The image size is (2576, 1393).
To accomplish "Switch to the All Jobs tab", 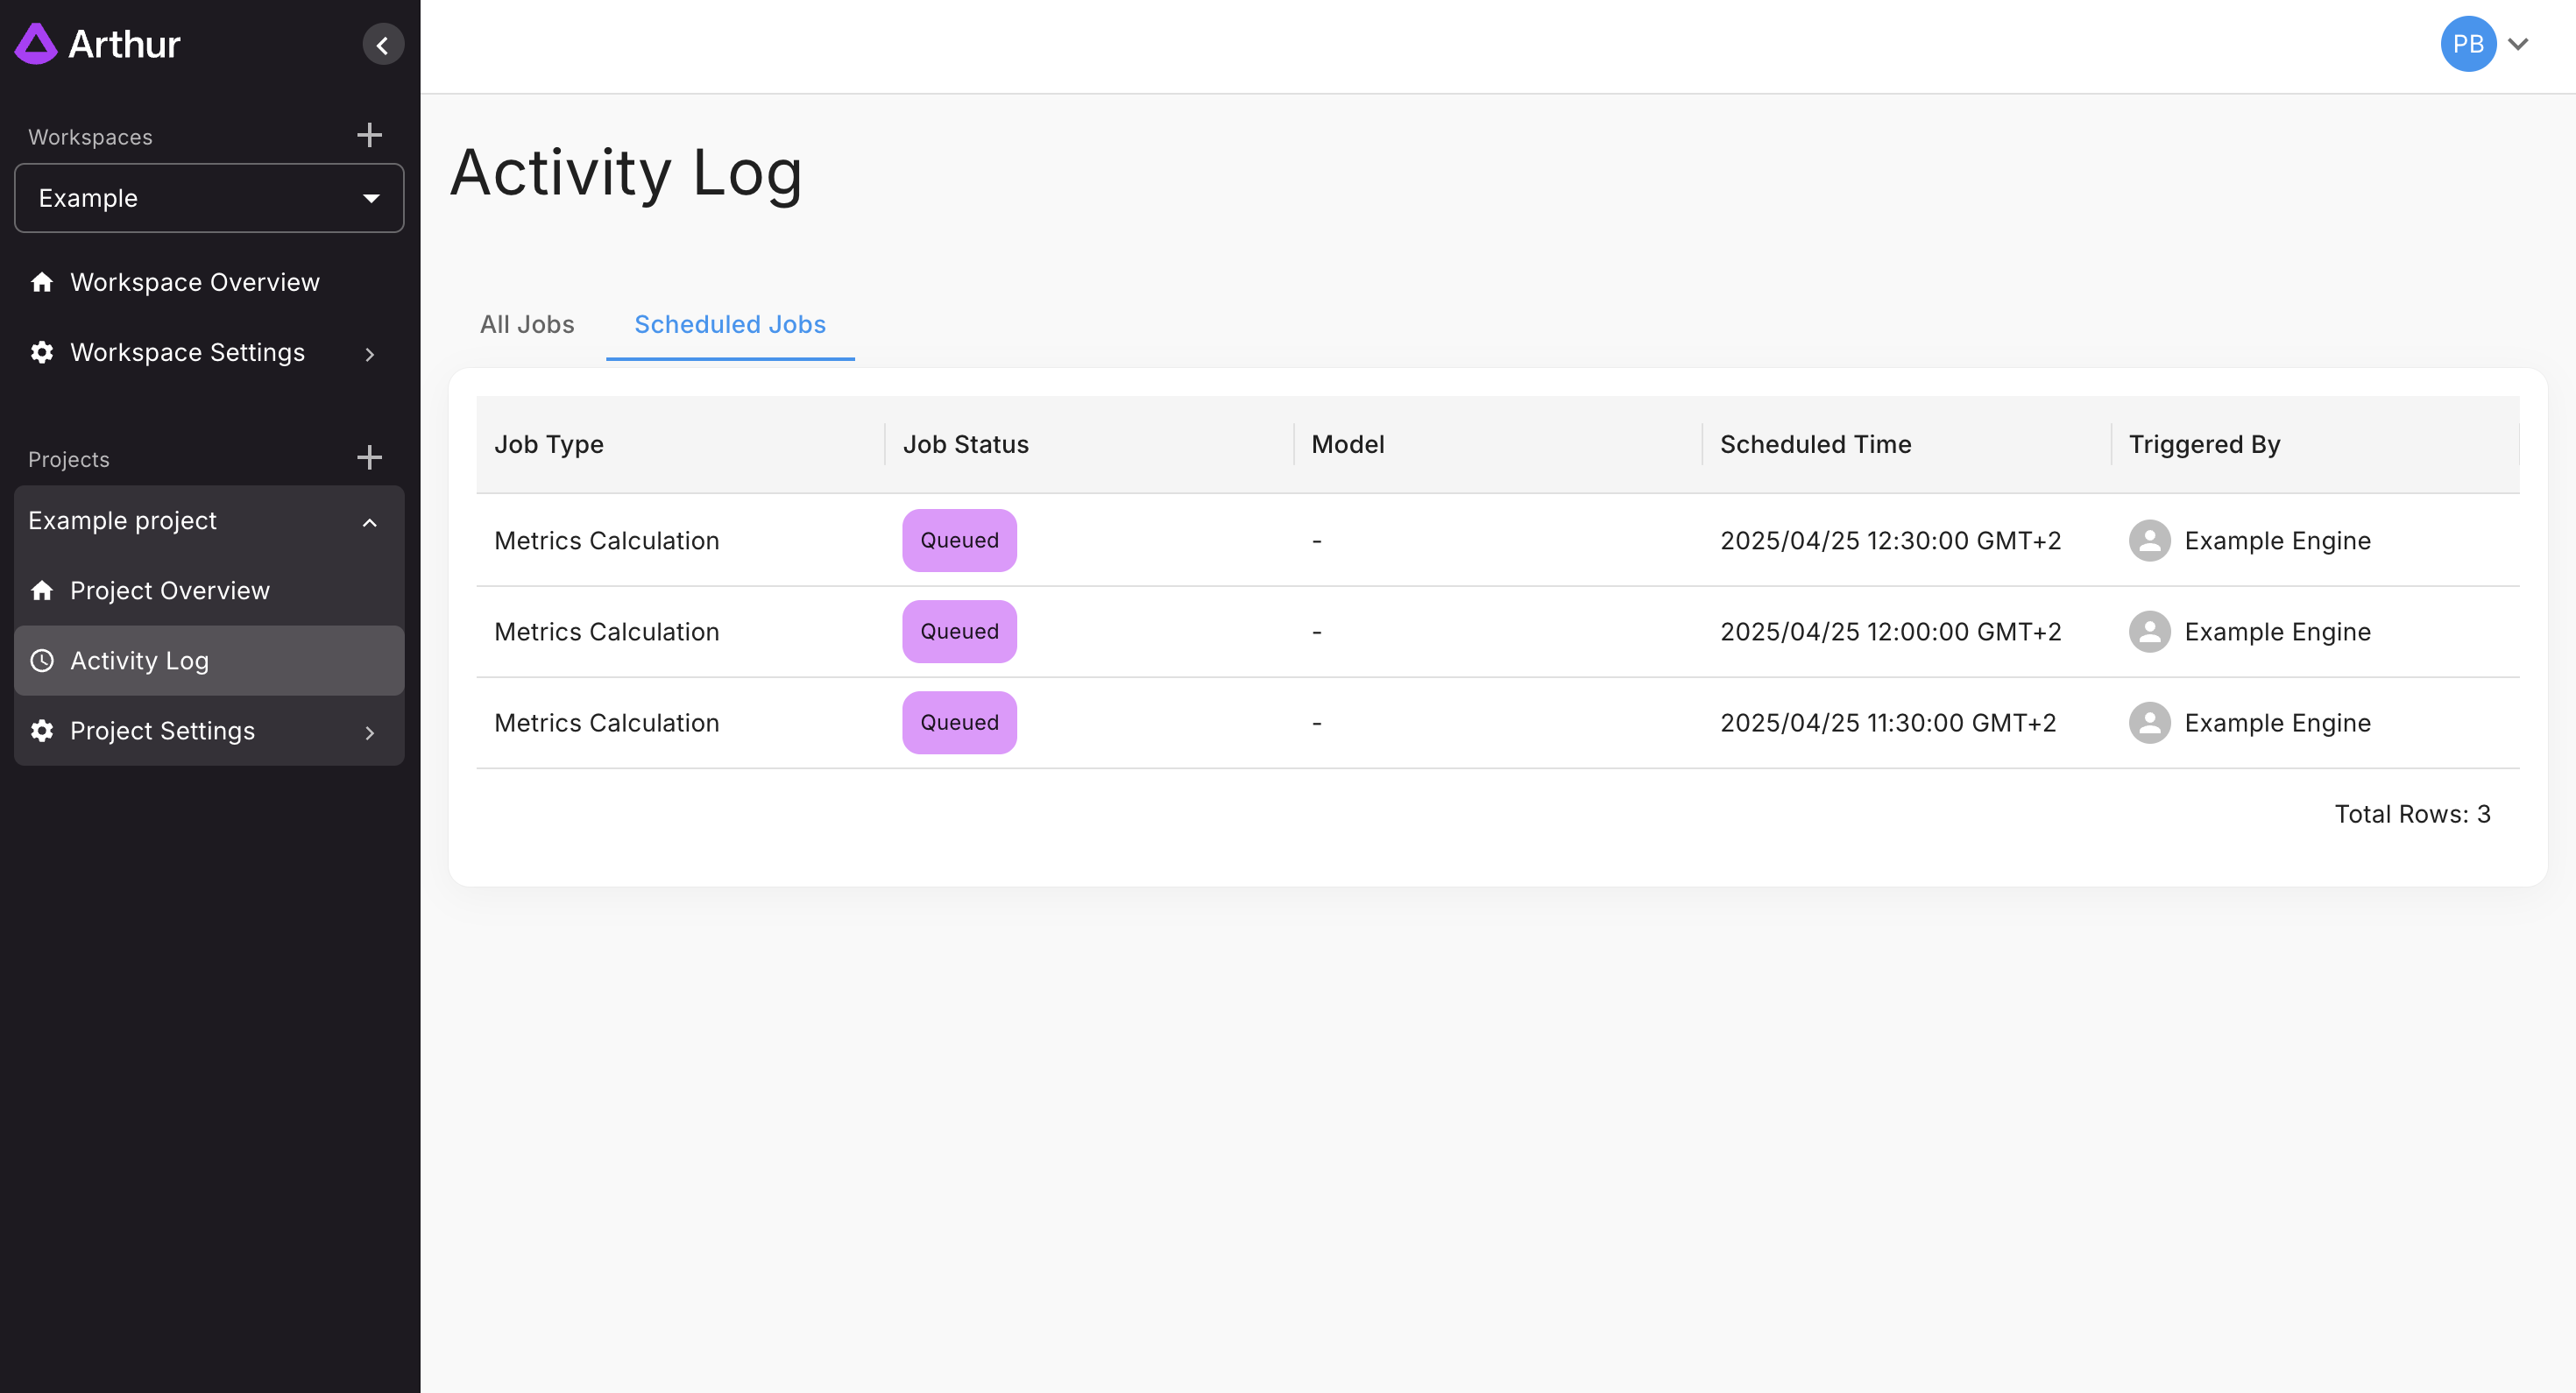I will click(526, 324).
